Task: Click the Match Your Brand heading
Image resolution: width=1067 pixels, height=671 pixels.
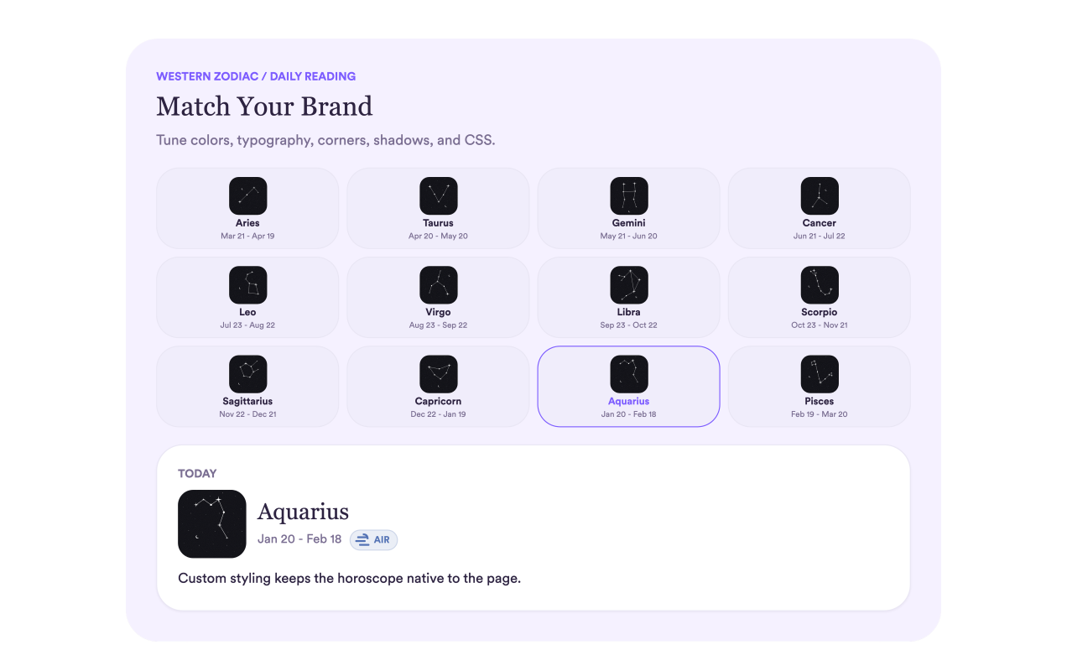Action: 264,107
